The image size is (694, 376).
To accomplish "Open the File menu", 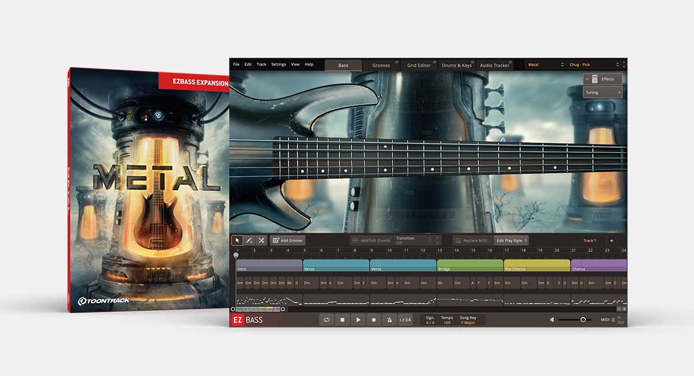I will 236,65.
